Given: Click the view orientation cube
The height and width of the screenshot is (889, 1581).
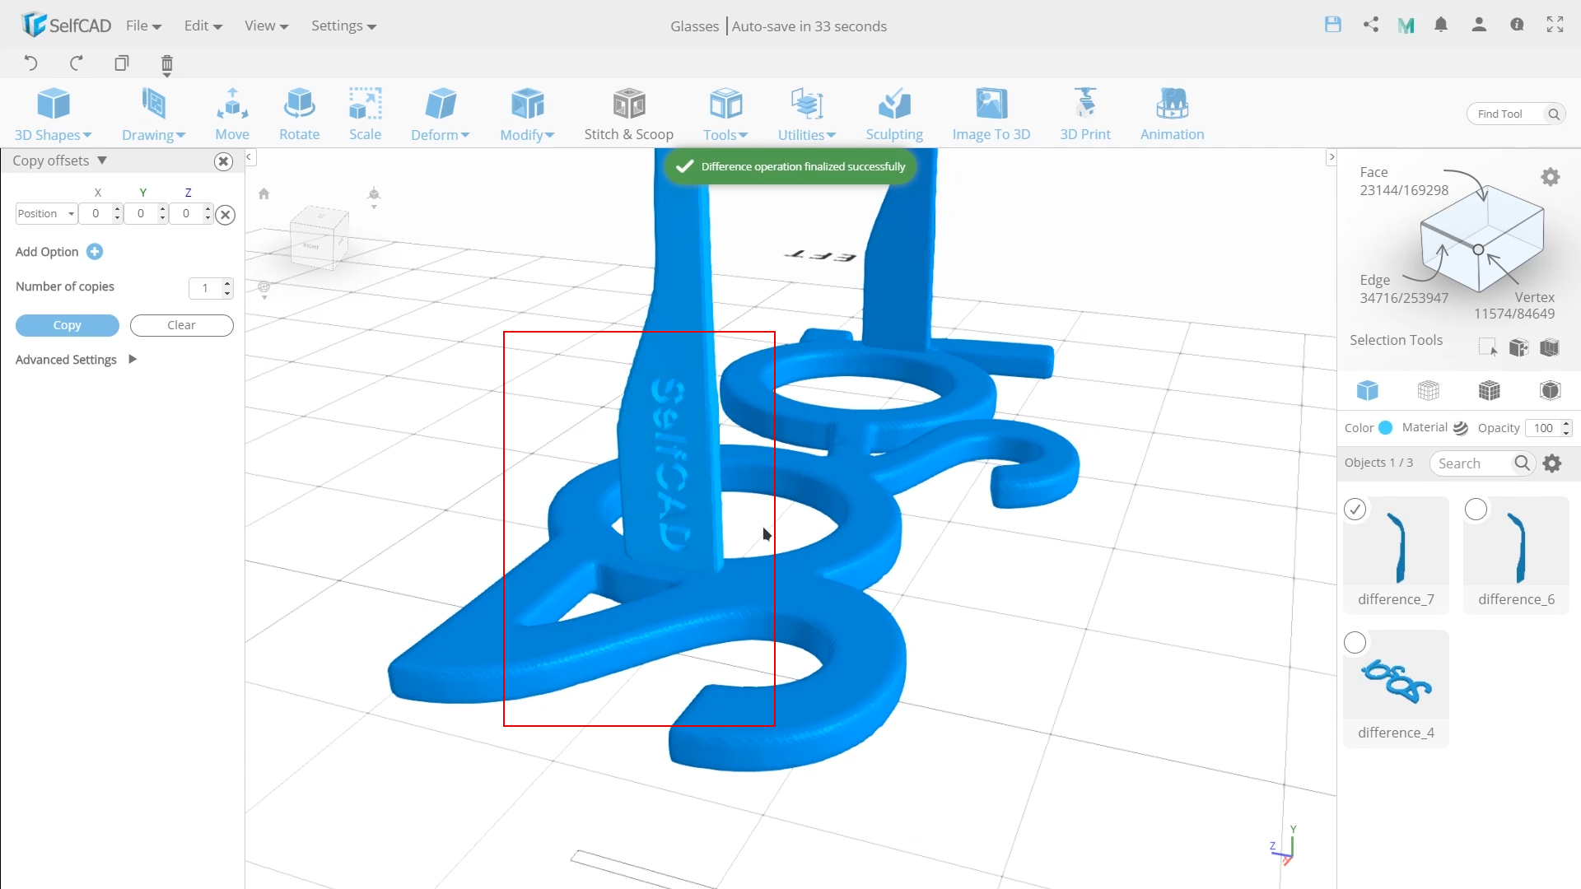Looking at the screenshot, I should click(x=319, y=239).
